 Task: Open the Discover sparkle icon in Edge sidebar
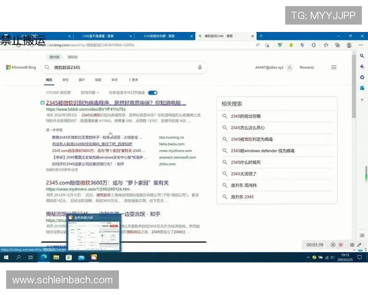click(x=362, y=66)
